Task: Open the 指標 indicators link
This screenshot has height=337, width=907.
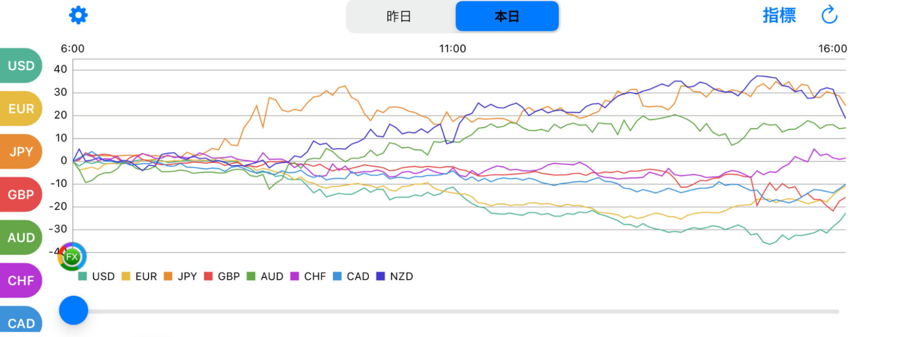Action: point(779,16)
